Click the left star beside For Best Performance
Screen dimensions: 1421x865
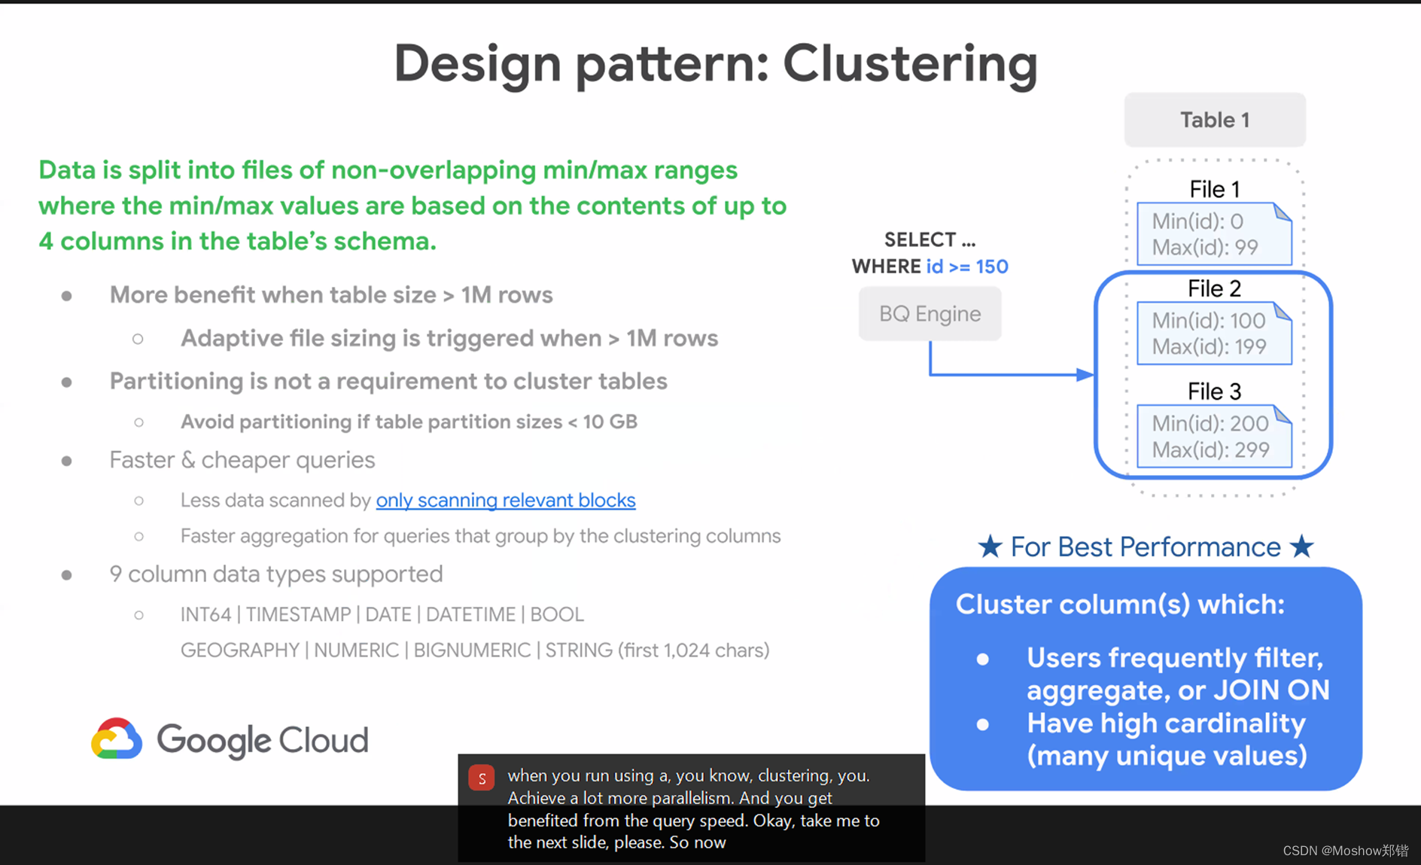(990, 547)
